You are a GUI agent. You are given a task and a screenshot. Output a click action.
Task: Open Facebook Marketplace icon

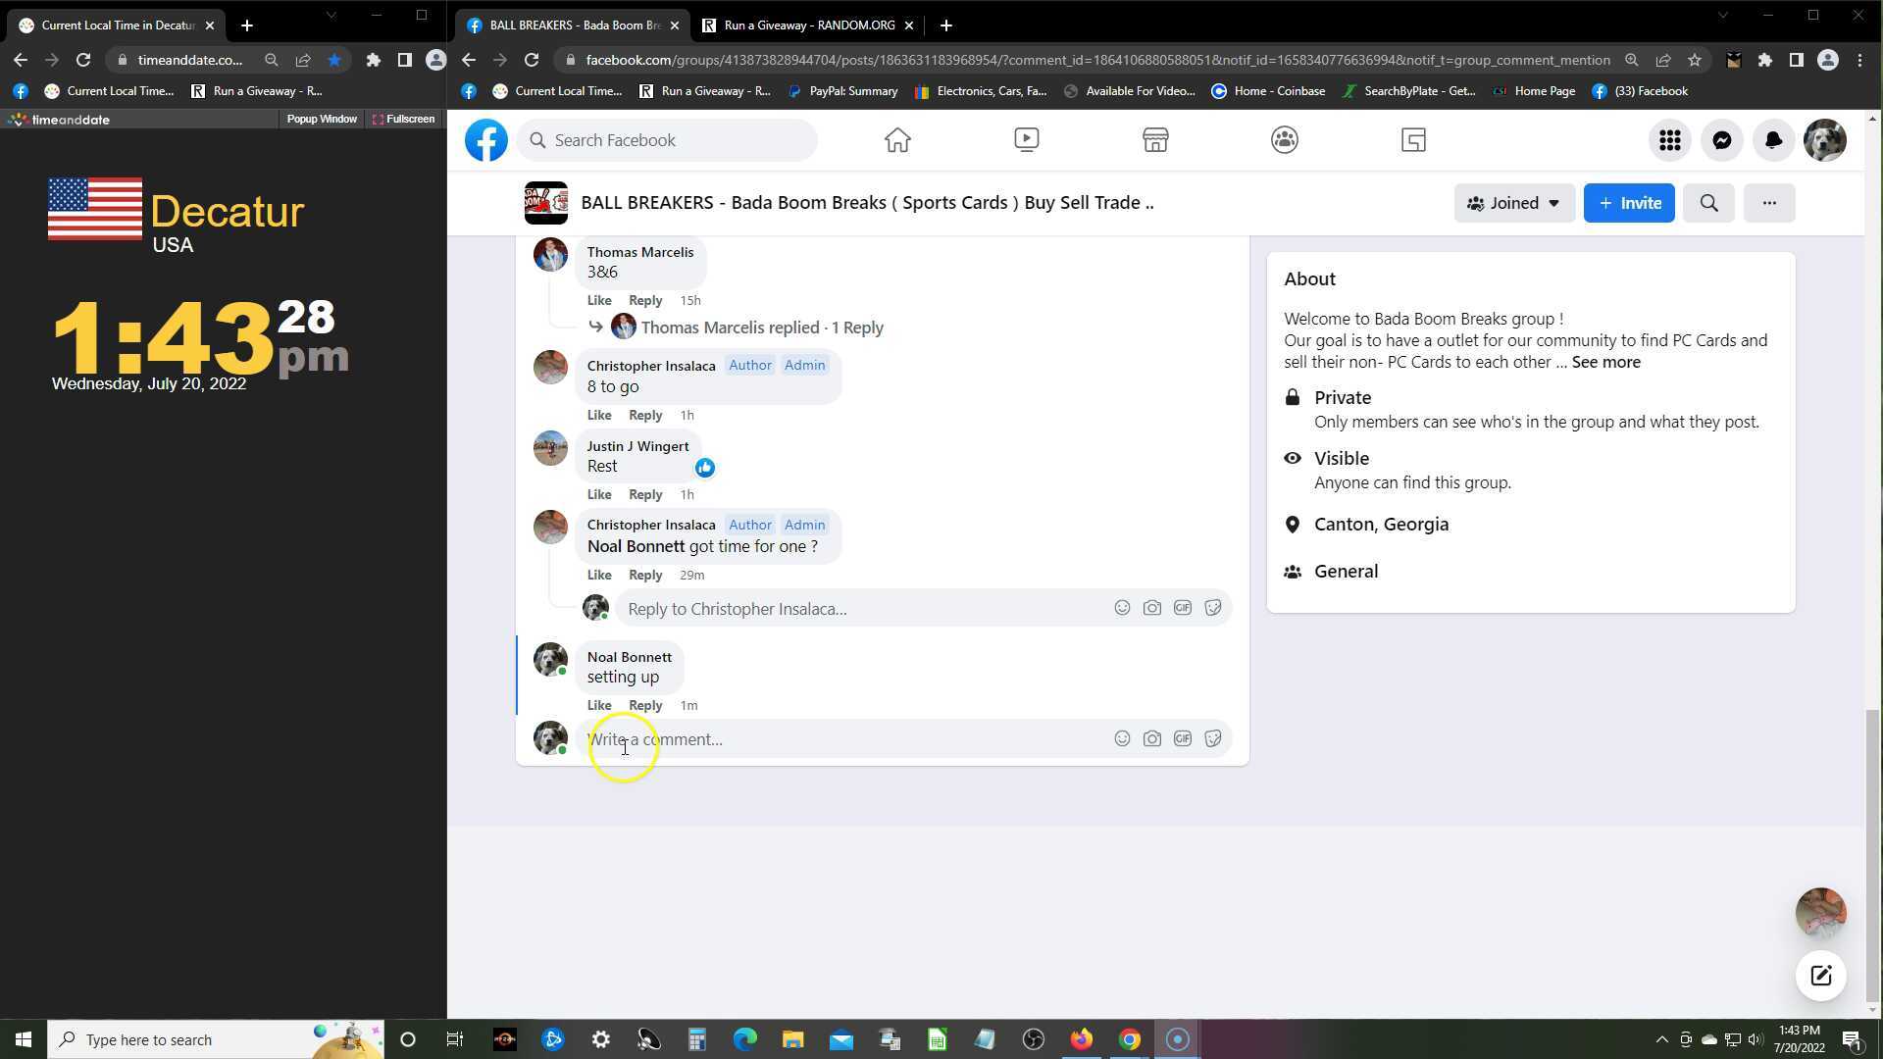[x=1155, y=140]
